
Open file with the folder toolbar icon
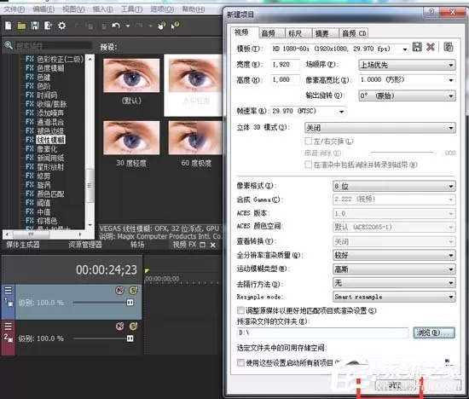(21, 26)
